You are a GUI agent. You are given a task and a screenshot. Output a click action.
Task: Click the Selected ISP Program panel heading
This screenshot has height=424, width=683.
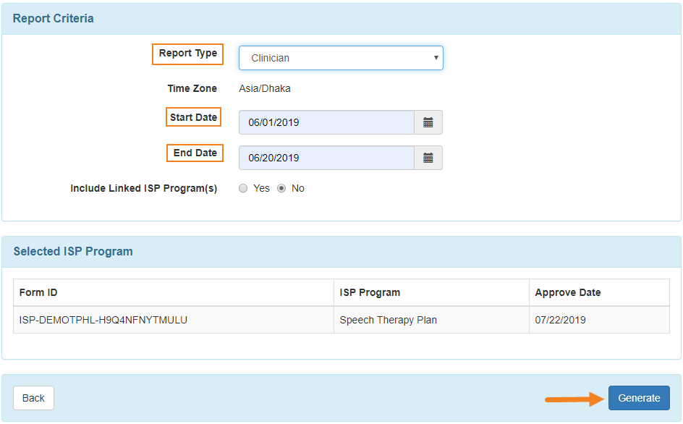[73, 252]
